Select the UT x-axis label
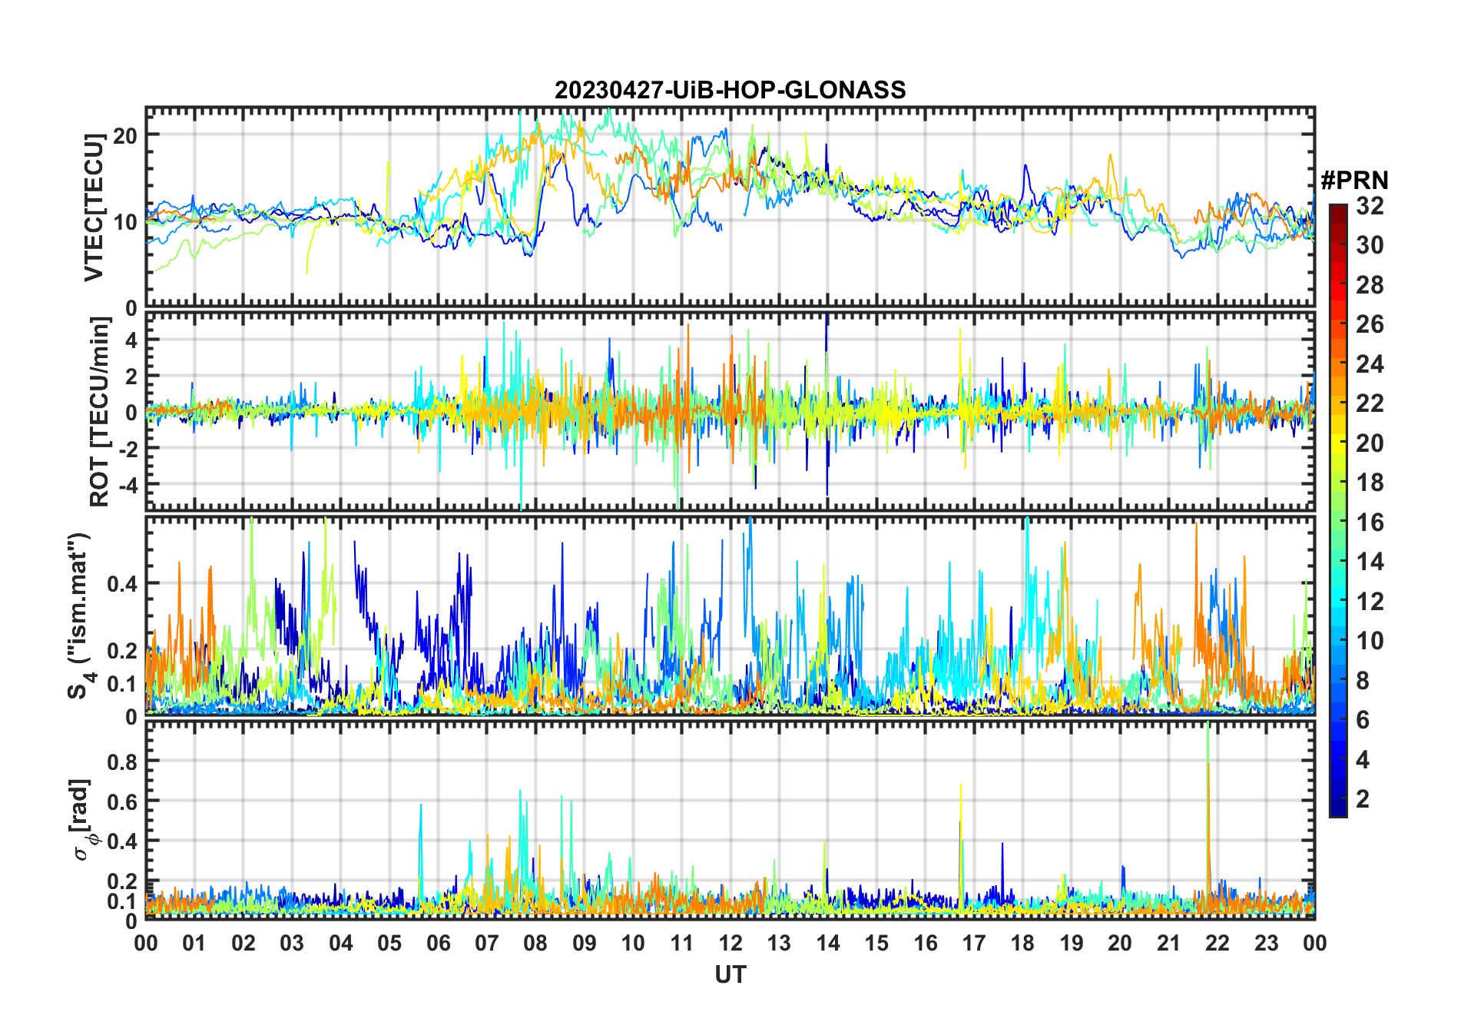Screen dimensions: 1461x1022 (x=730, y=974)
